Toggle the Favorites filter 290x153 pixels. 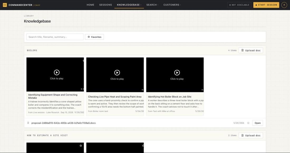tap(94, 37)
